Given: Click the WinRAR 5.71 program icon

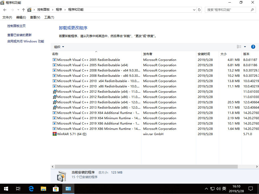Looking at the screenshot, I should coord(54,134).
